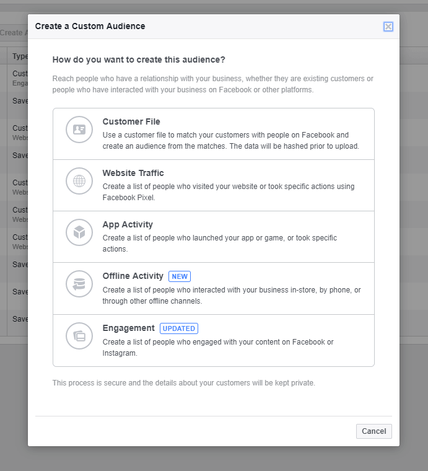The height and width of the screenshot is (471, 428).
Task: Click the Customer File ID card icon
Action: click(79, 130)
